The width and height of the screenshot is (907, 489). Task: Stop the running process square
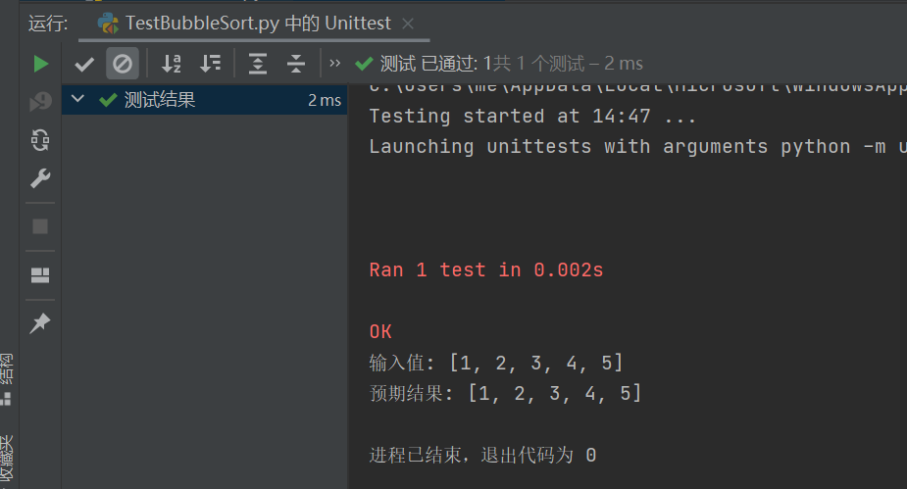click(40, 226)
